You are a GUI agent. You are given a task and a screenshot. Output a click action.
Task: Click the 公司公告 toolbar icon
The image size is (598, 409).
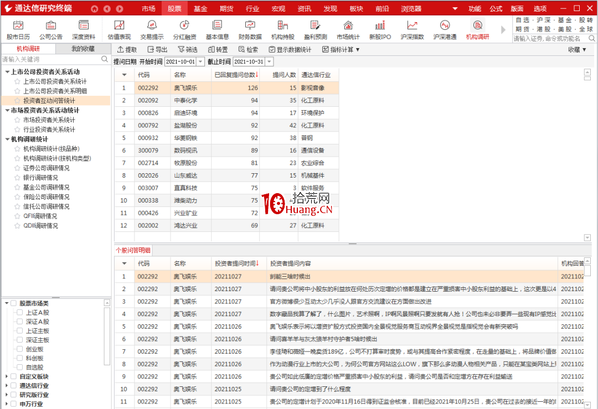pyautogui.click(x=51, y=25)
